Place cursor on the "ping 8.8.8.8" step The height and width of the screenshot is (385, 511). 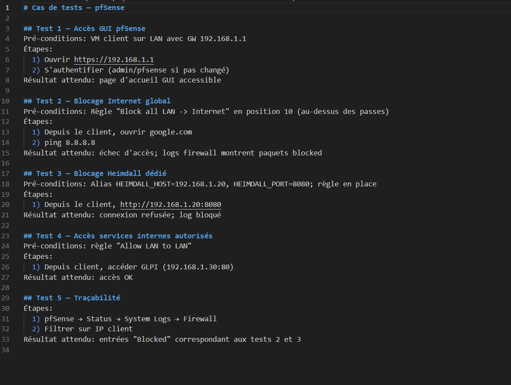click(69, 143)
